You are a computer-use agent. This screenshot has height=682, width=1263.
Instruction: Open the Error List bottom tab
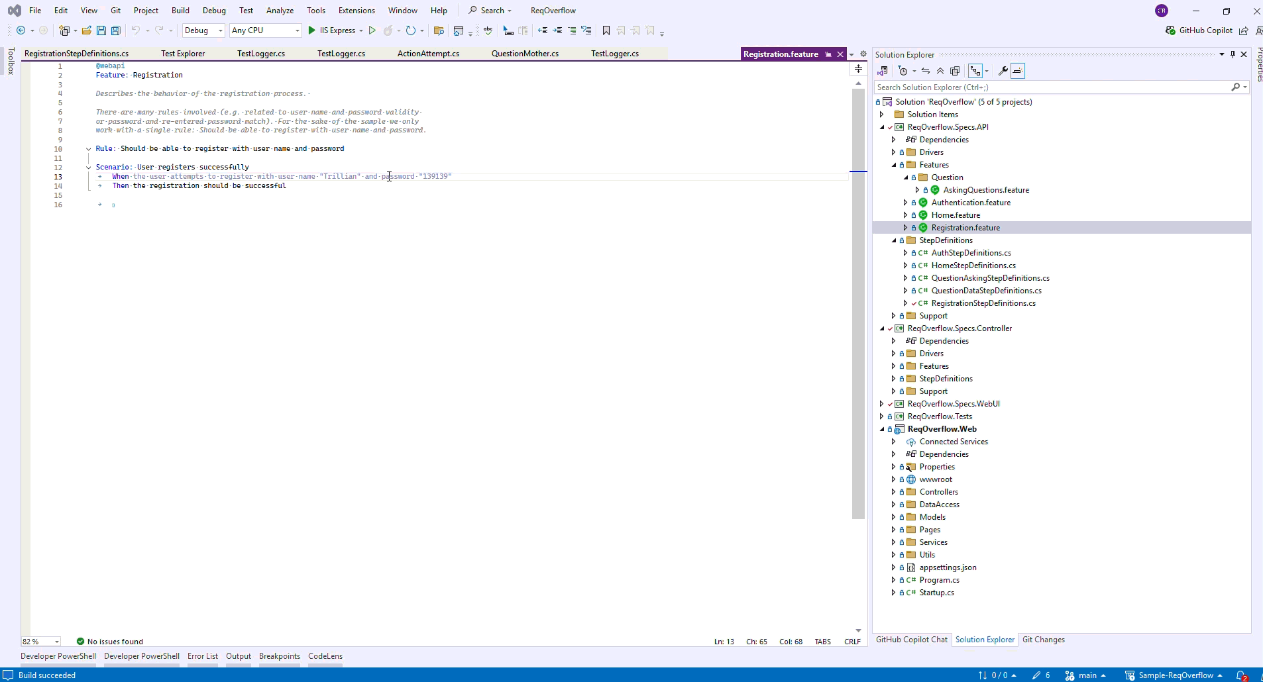click(x=203, y=656)
